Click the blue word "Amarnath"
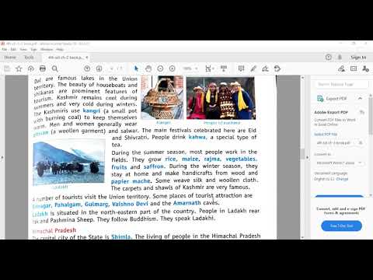The width and height of the screenshot is (373, 280). point(187,203)
